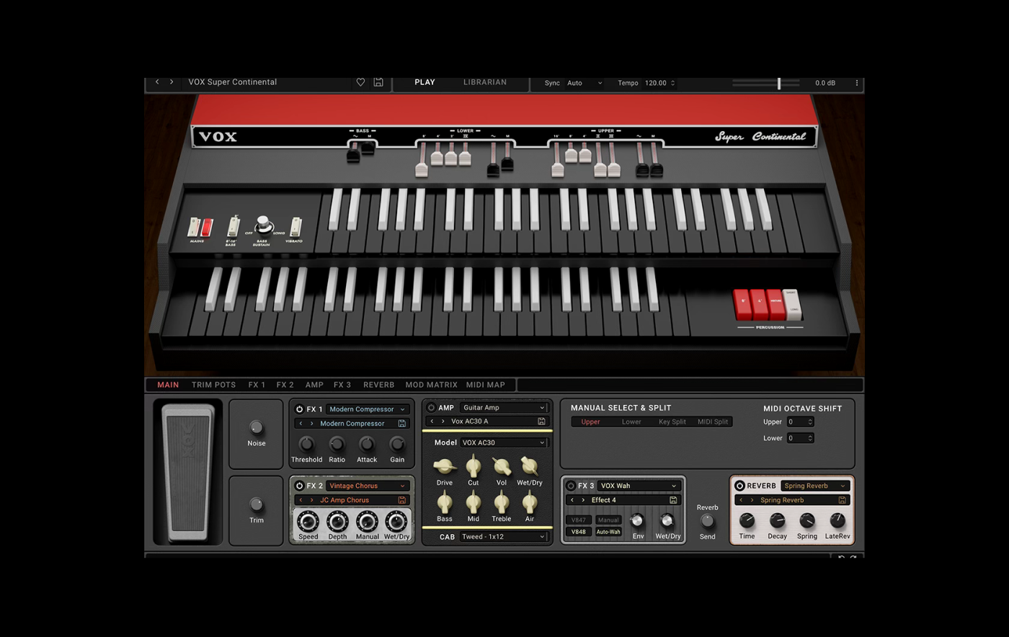The image size is (1009, 637).
Task: Open the LIBRARIAN view
Action: tap(485, 82)
